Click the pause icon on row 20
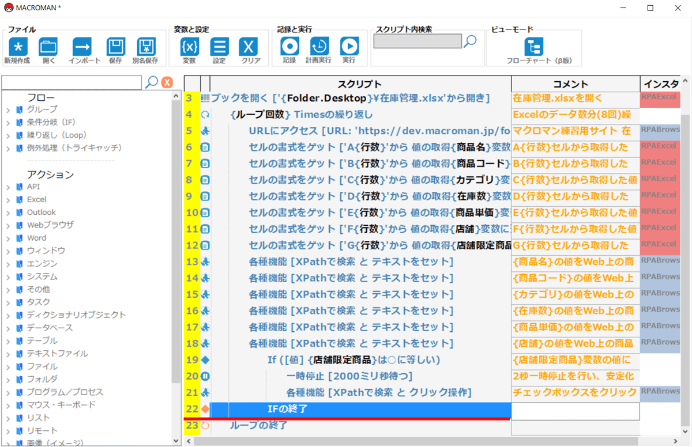Viewport: 692px width, 447px height. (205, 377)
